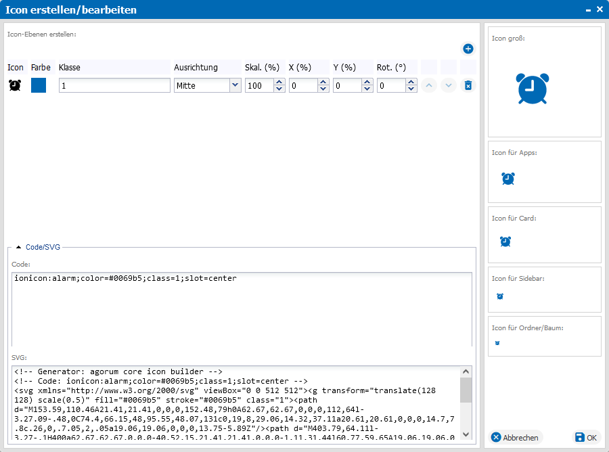This screenshot has height=452, width=609.
Task: Close the Icon erstellen/bearbeiten dialog
Action: pos(600,9)
